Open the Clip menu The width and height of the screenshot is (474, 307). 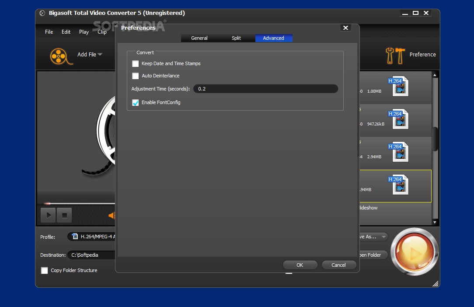[x=102, y=32]
